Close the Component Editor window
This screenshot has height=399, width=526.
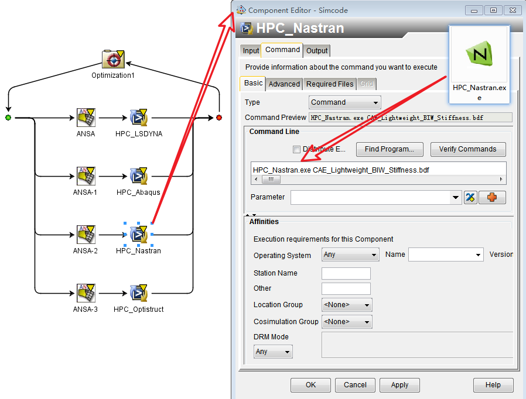pos(513,11)
